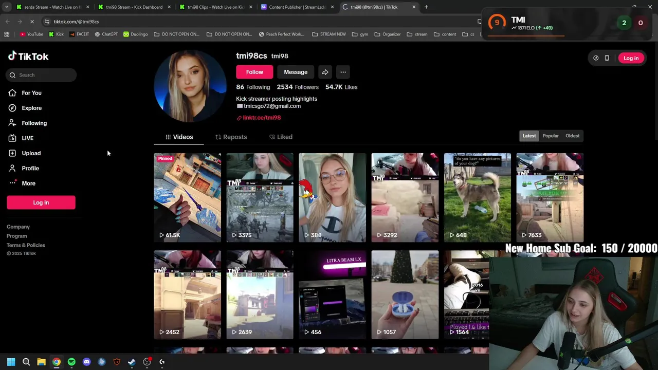The height and width of the screenshot is (370, 658).
Task: Click the share arrow icon on profile
Action: pyautogui.click(x=325, y=72)
